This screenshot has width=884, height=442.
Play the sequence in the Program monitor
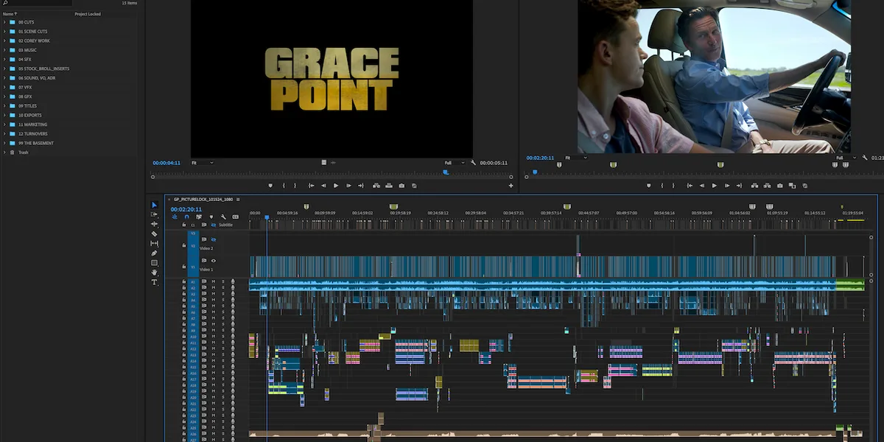click(714, 186)
